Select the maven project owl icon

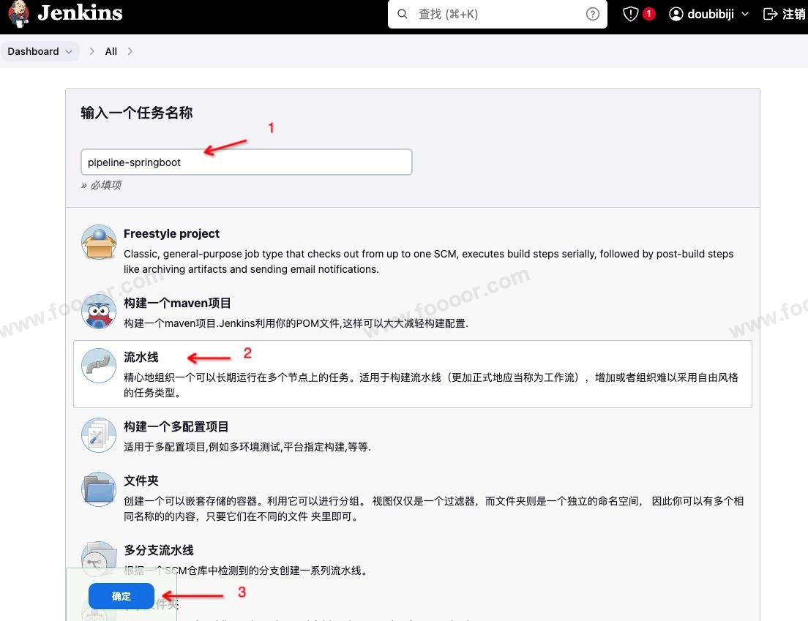(x=99, y=312)
